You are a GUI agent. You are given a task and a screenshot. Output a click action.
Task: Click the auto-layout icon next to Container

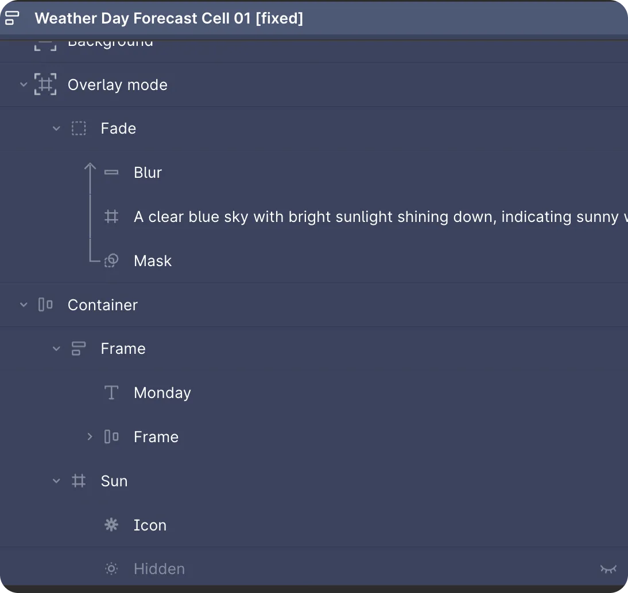click(x=45, y=305)
